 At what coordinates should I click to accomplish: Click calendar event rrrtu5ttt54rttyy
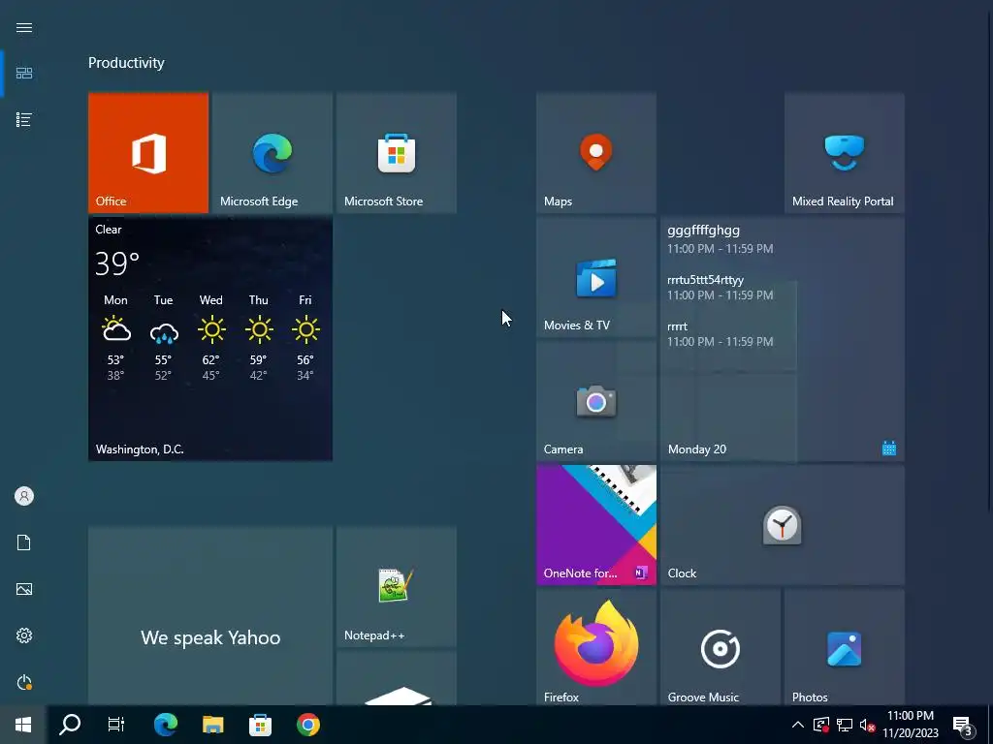point(721,287)
